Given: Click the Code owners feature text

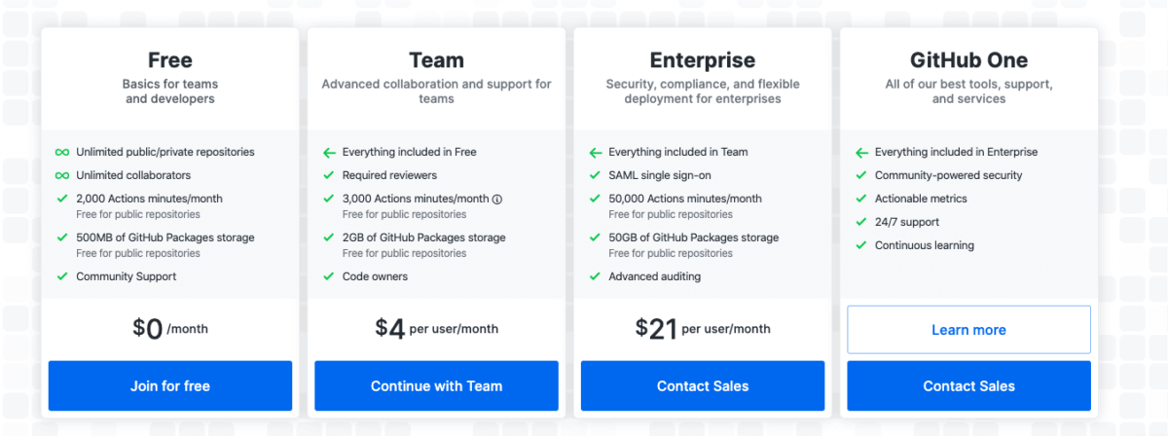Looking at the screenshot, I should tap(375, 276).
